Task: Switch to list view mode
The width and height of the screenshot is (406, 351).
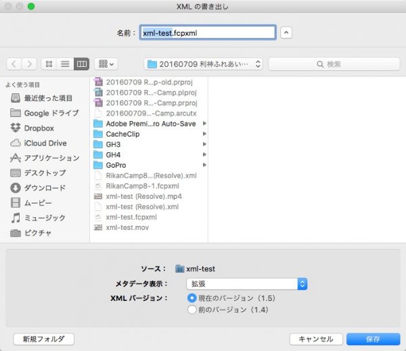Action: point(65,64)
